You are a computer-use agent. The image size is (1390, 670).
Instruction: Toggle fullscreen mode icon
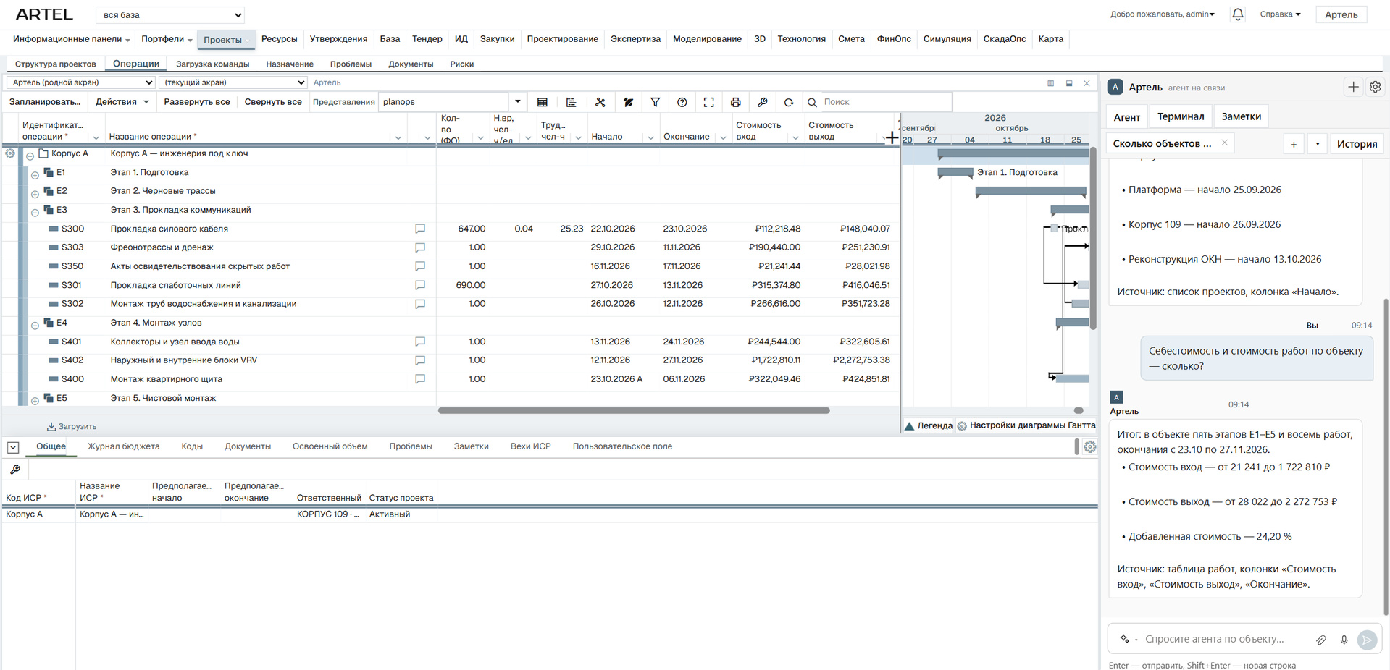[x=708, y=102]
